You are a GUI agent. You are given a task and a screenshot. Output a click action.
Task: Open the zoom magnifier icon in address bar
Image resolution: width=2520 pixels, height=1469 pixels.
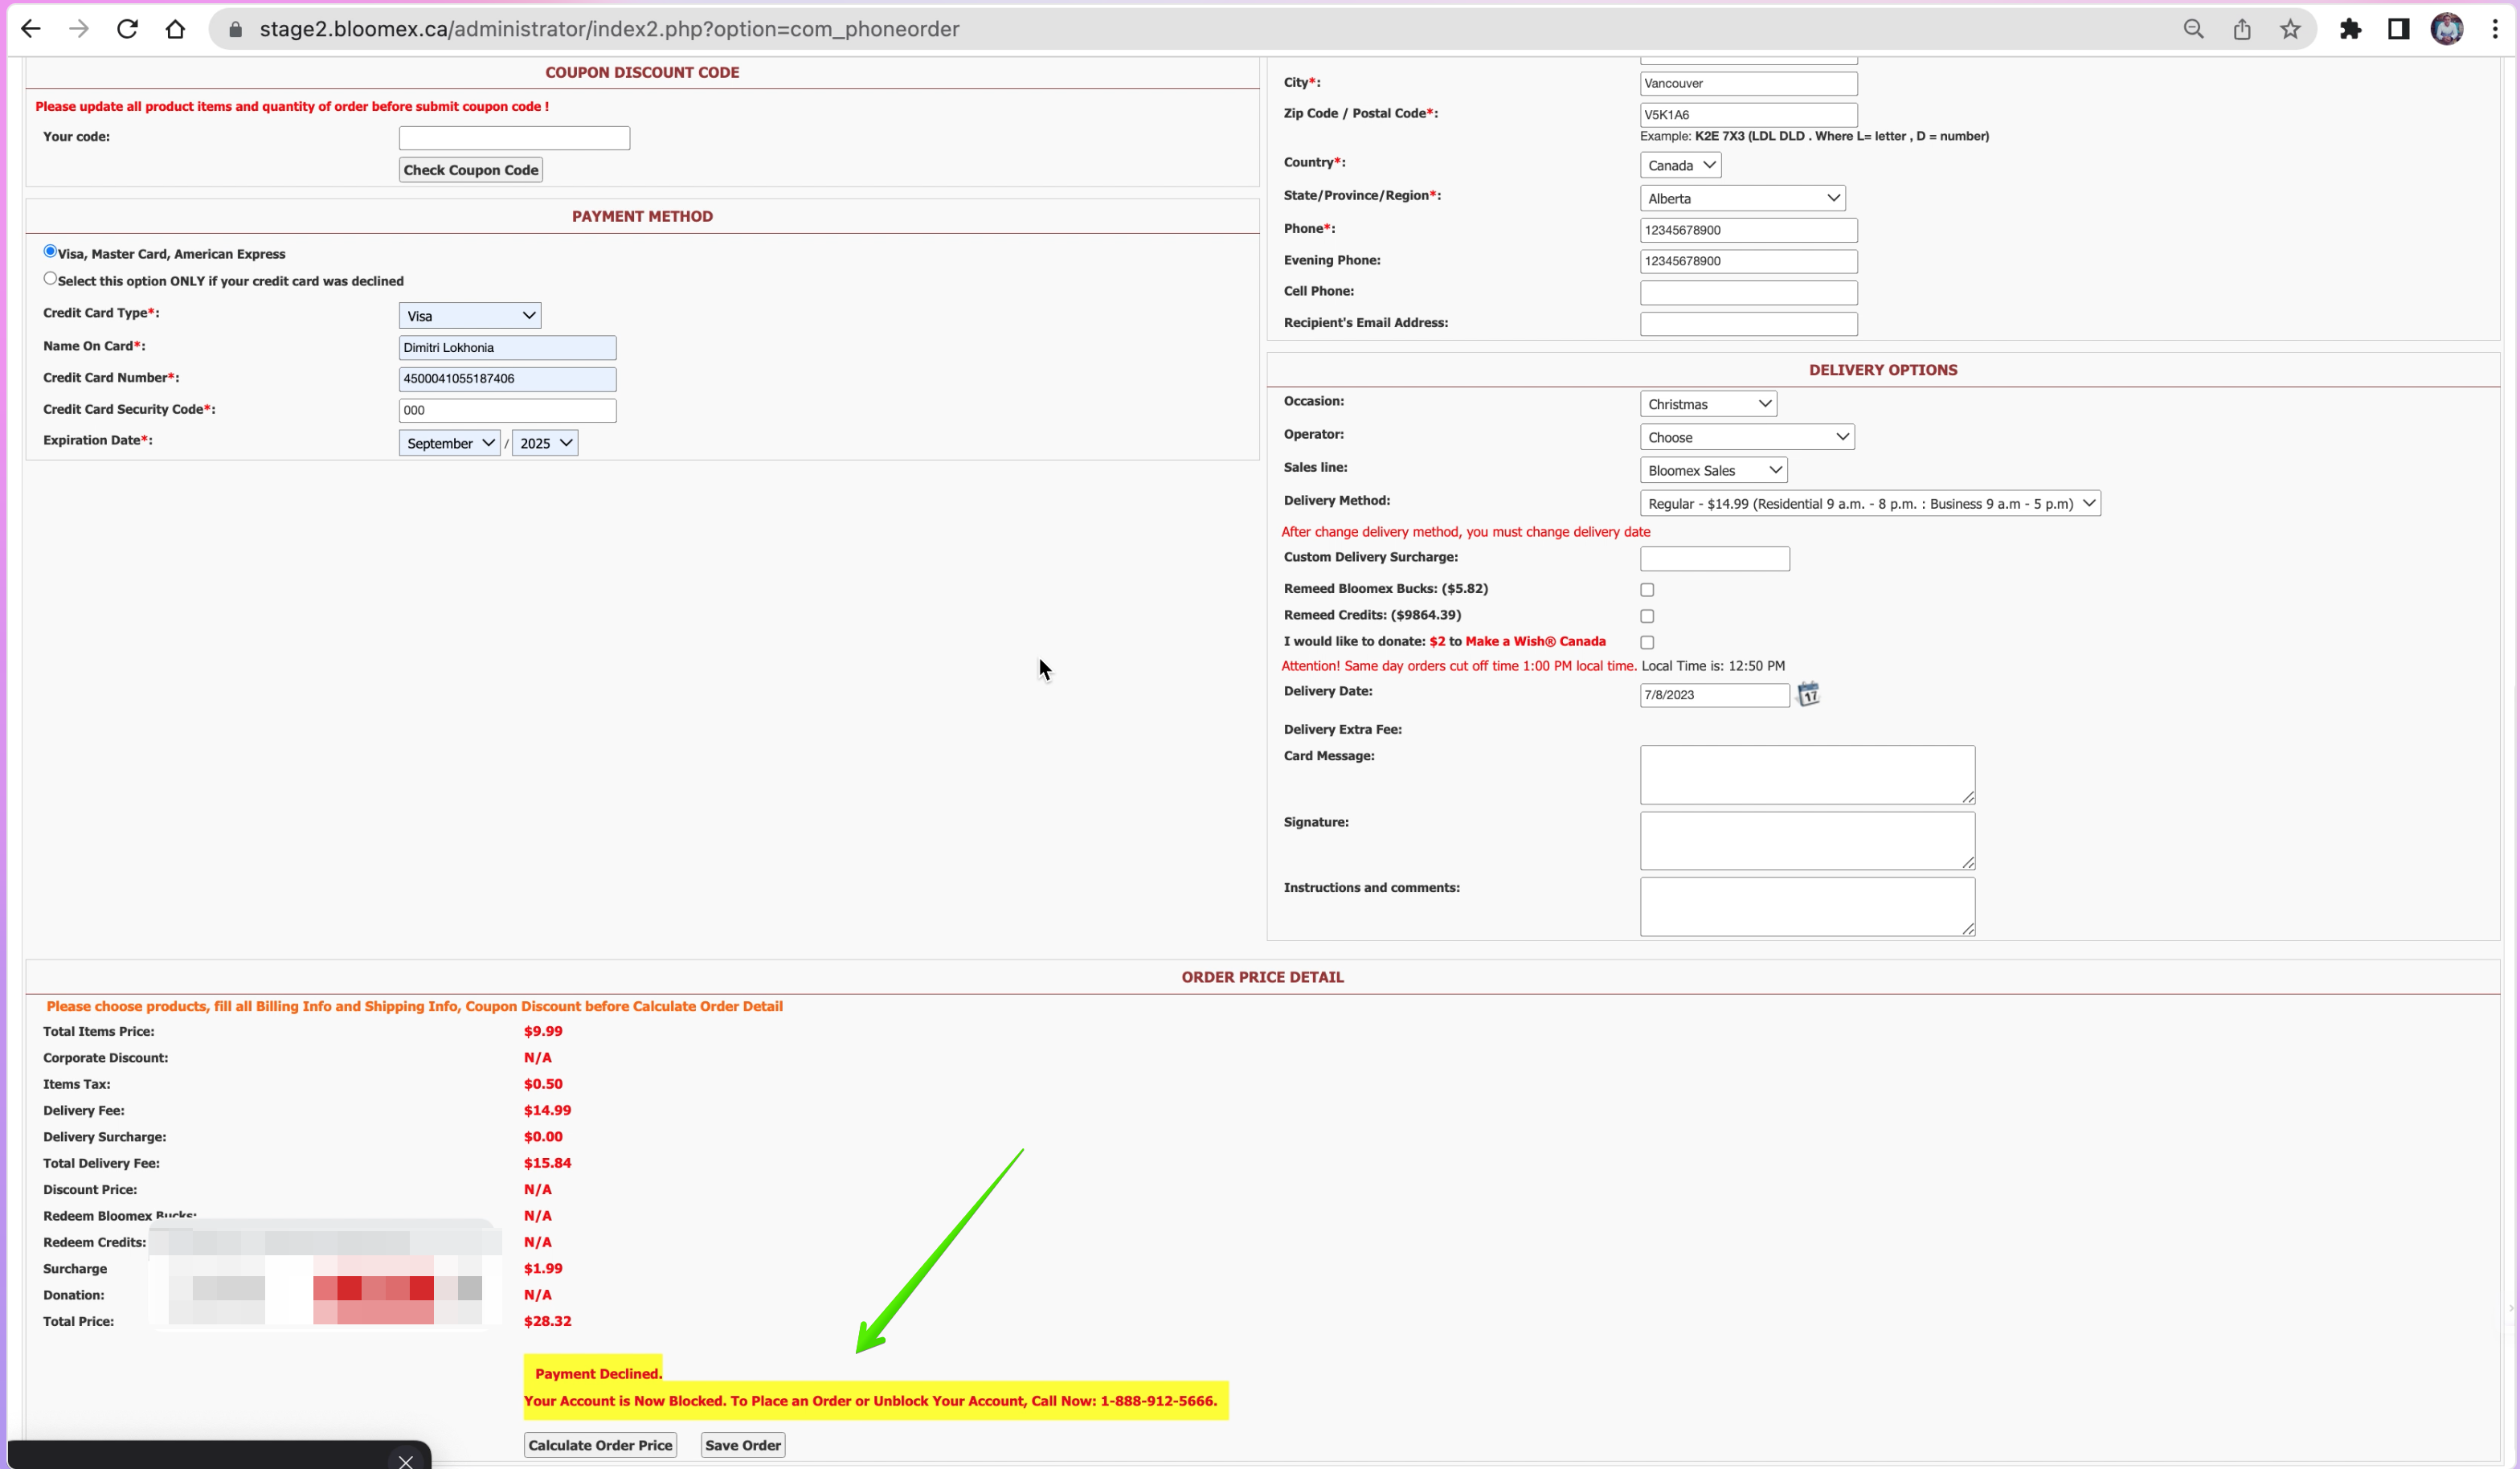2194,29
